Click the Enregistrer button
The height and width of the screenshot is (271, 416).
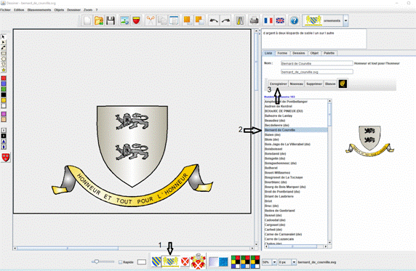tap(279, 84)
